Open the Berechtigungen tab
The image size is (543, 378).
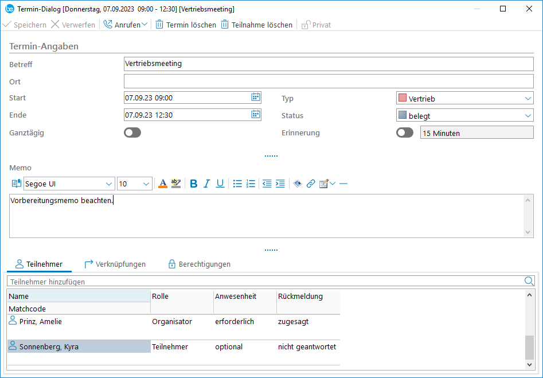click(199, 264)
